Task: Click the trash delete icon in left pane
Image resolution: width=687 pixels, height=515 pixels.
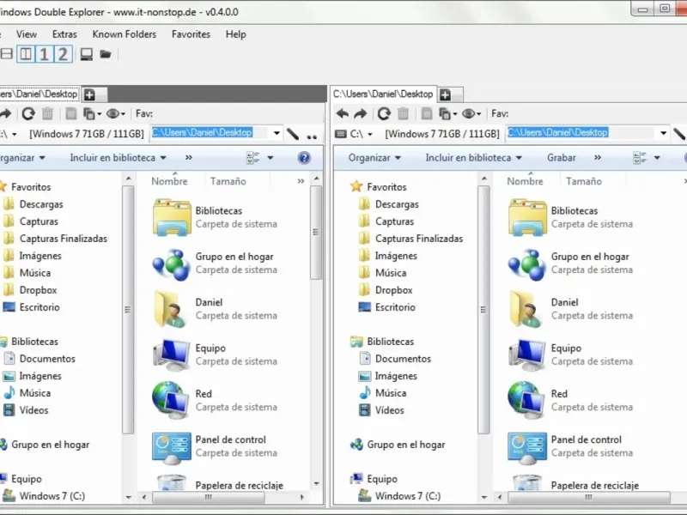Action: [x=47, y=114]
